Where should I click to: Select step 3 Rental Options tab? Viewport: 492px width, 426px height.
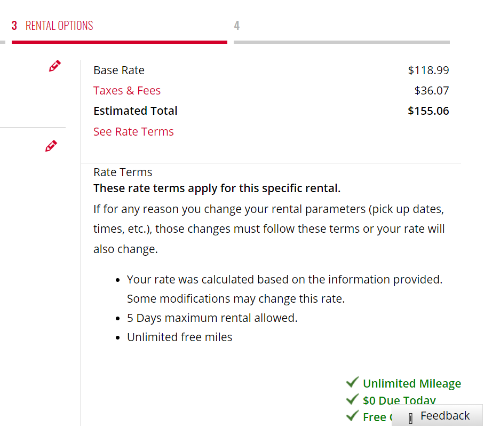pos(52,26)
